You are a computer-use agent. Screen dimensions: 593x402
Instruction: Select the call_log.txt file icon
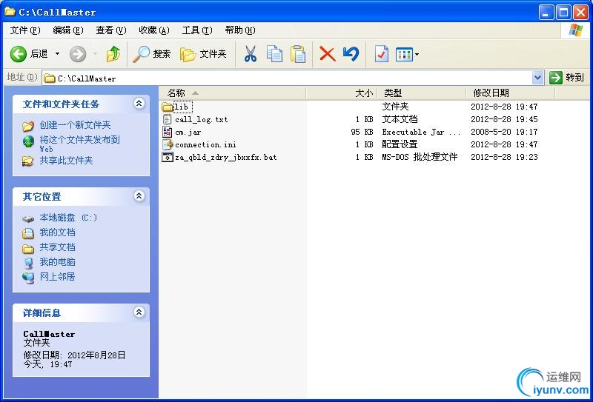pos(168,119)
